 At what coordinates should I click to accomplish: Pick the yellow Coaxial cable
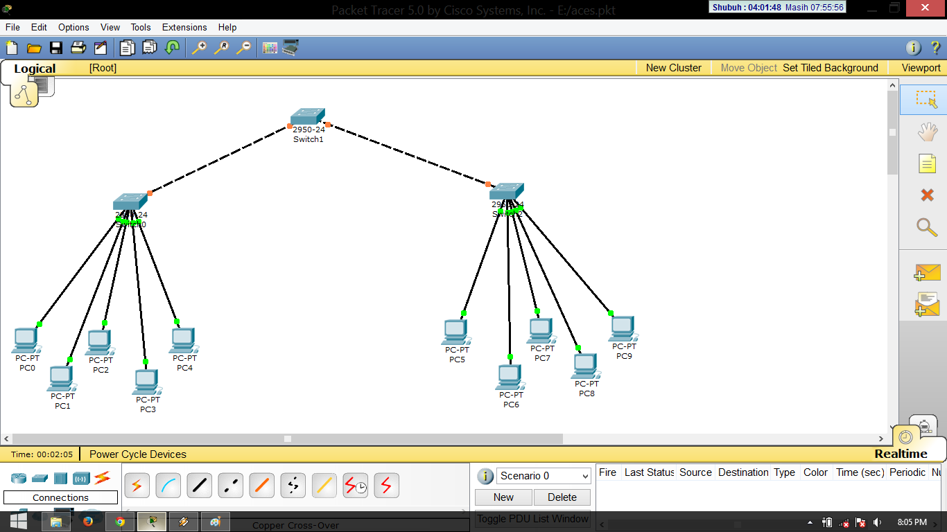324,486
